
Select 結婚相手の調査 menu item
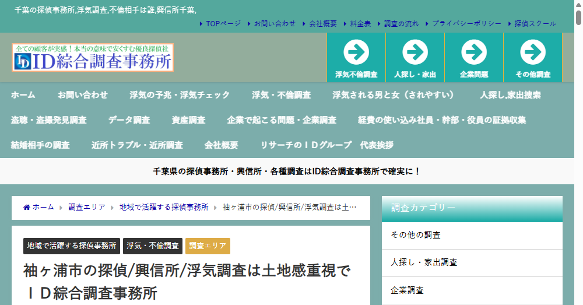[x=40, y=145]
